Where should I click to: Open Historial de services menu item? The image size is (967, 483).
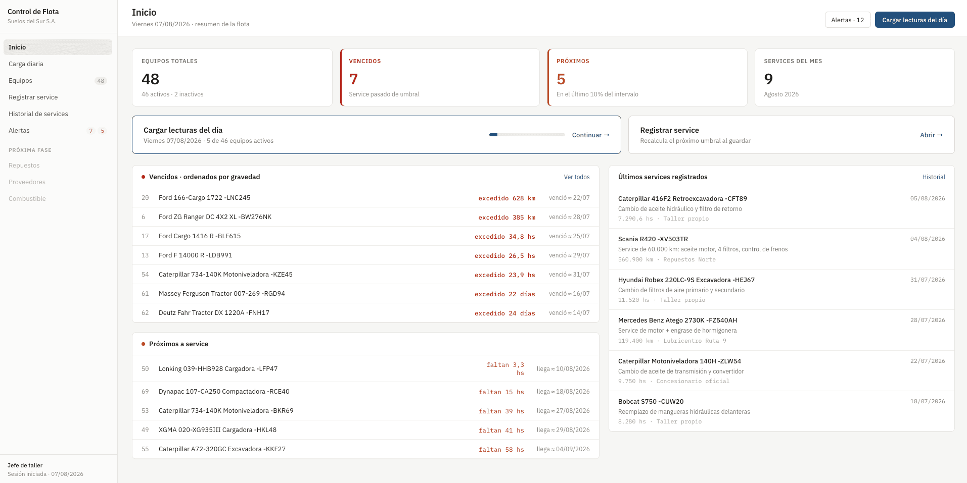[58, 114]
